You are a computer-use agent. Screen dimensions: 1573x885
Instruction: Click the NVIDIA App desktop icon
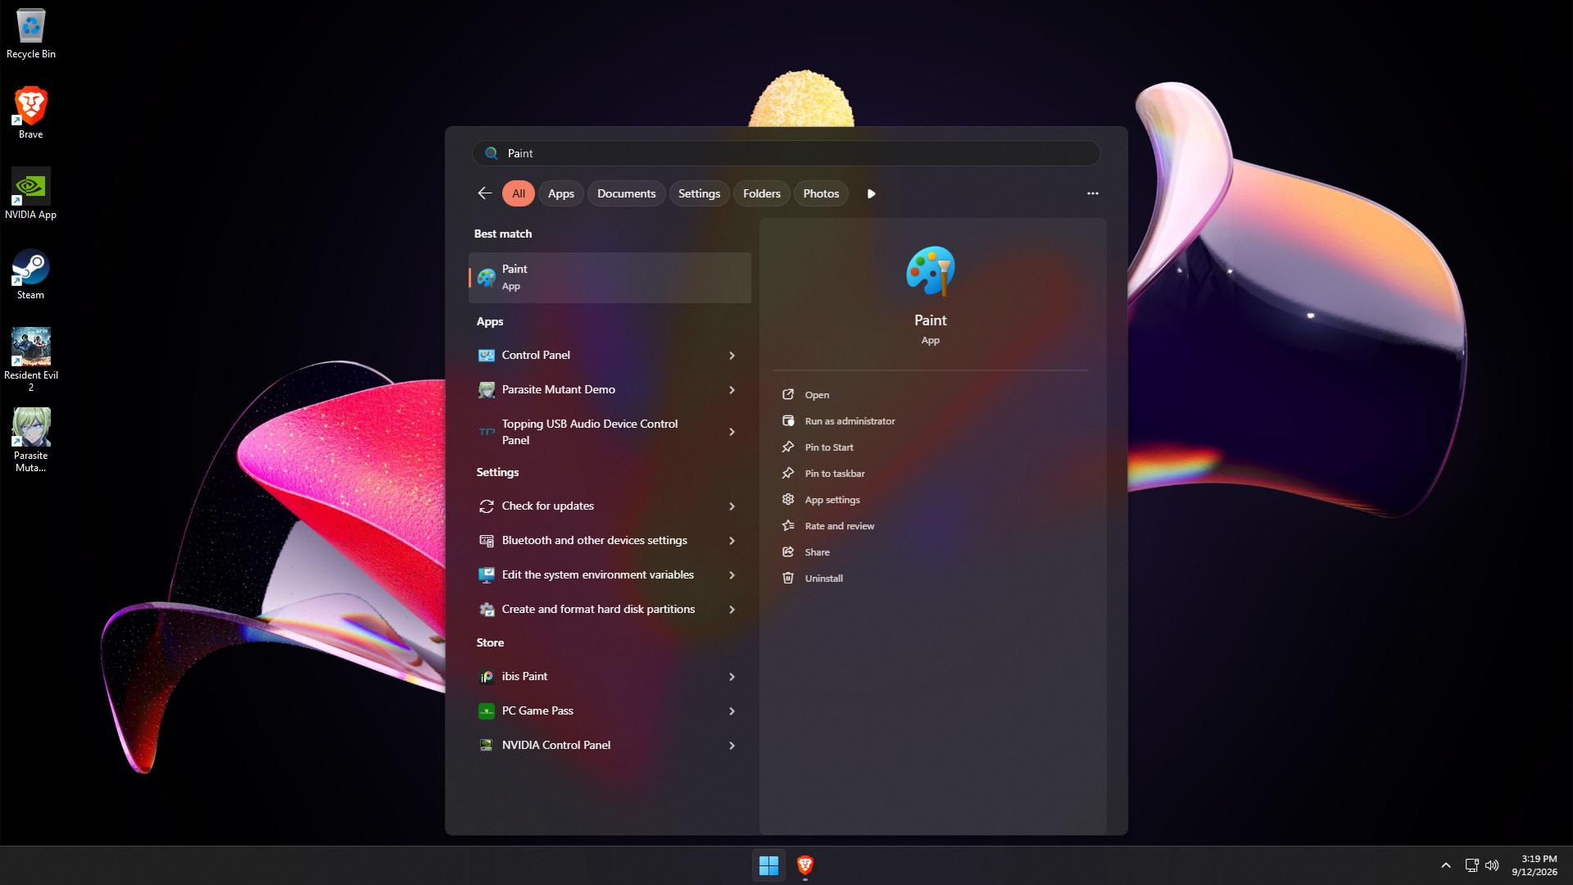(x=30, y=193)
